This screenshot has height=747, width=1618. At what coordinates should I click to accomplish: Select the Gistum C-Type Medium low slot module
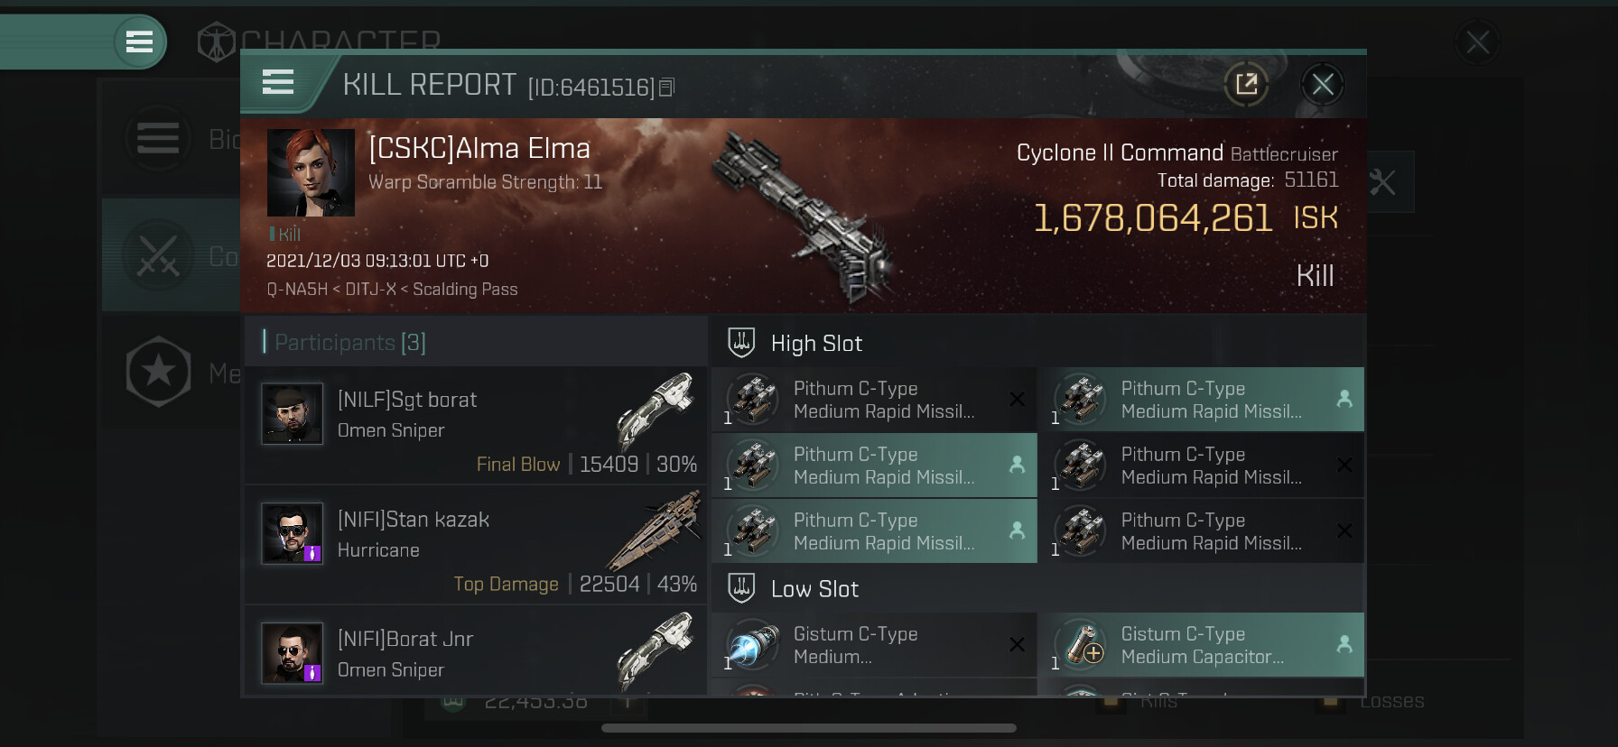(x=874, y=645)
